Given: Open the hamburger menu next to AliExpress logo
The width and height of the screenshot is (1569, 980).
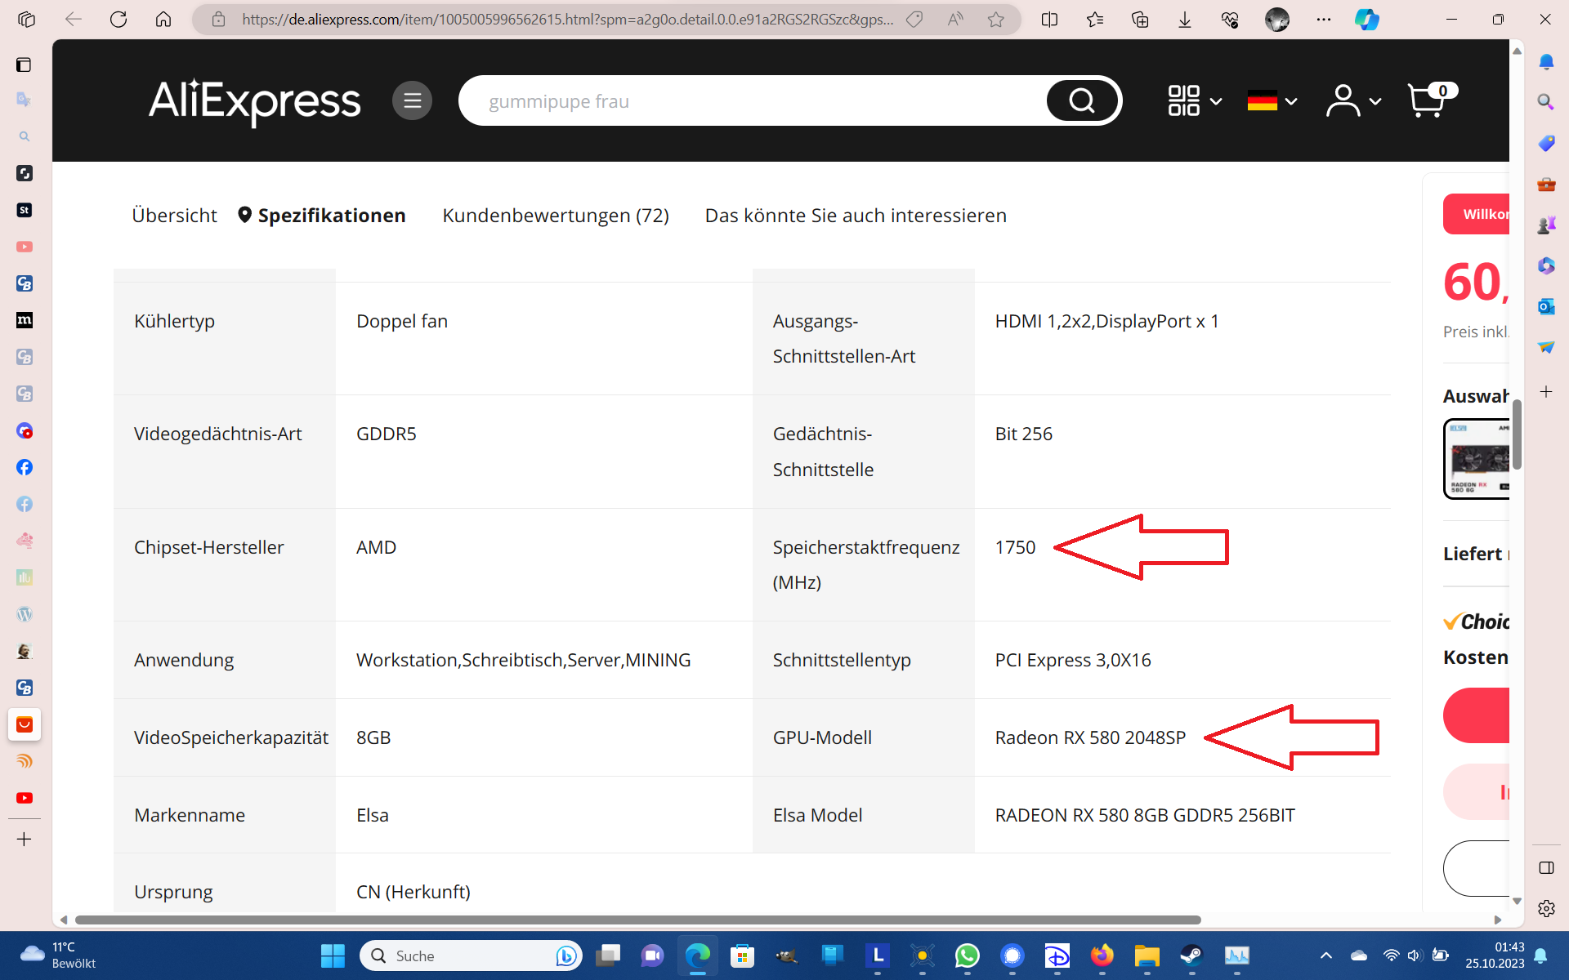Looking at the screenshot, I should (413, 100).
